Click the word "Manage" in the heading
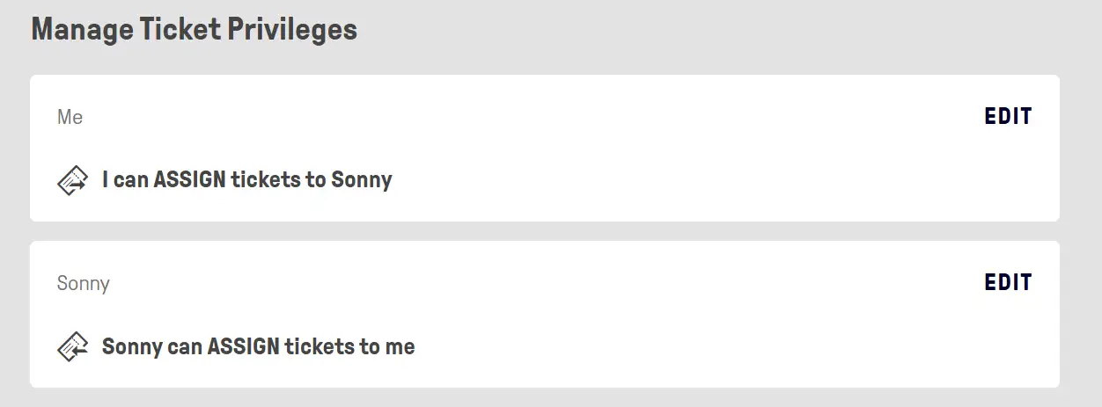The width and height of the screenshot is (1102, 407). pyautogui.click(x=81, y=29)
